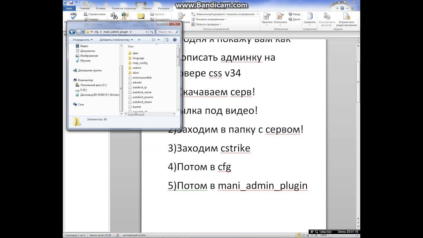Open Упорядочить dropdown in Explorer
Image resolution: width=423 pixels, height=238 pixels.
pyautogui.click(x=83, y=40)
